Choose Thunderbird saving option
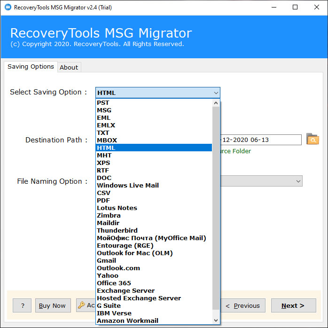328x328 pixels. click(154, 231)
